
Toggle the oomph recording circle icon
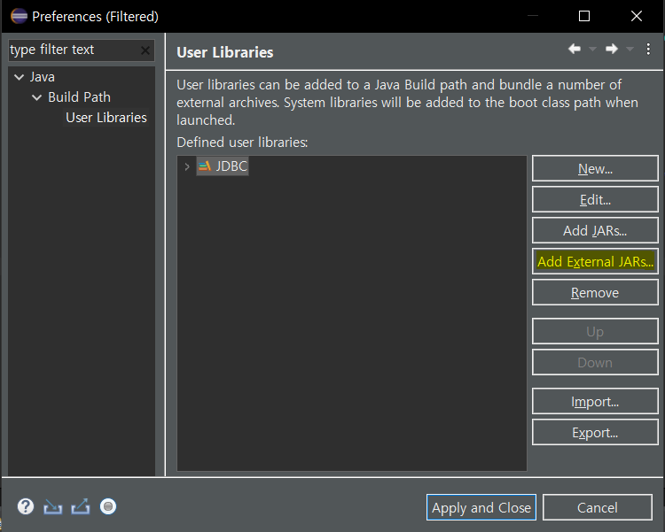point(108,506)
